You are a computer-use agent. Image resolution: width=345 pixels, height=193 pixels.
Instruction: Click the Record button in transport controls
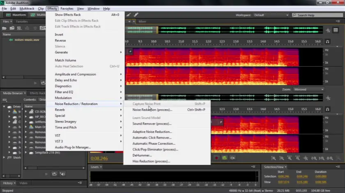pyautogui.click(x=216, y=158)
